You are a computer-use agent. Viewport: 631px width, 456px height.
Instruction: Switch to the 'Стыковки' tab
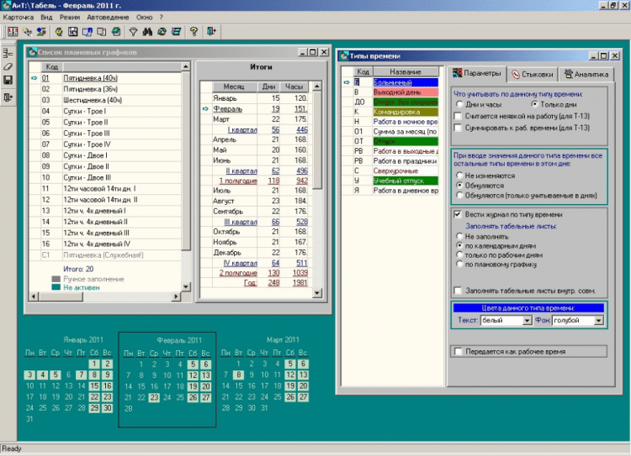[x=533, y=74]
